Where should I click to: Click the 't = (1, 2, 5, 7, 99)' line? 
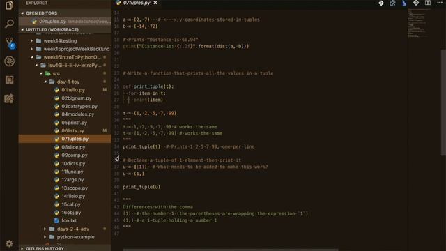(150, 113)
